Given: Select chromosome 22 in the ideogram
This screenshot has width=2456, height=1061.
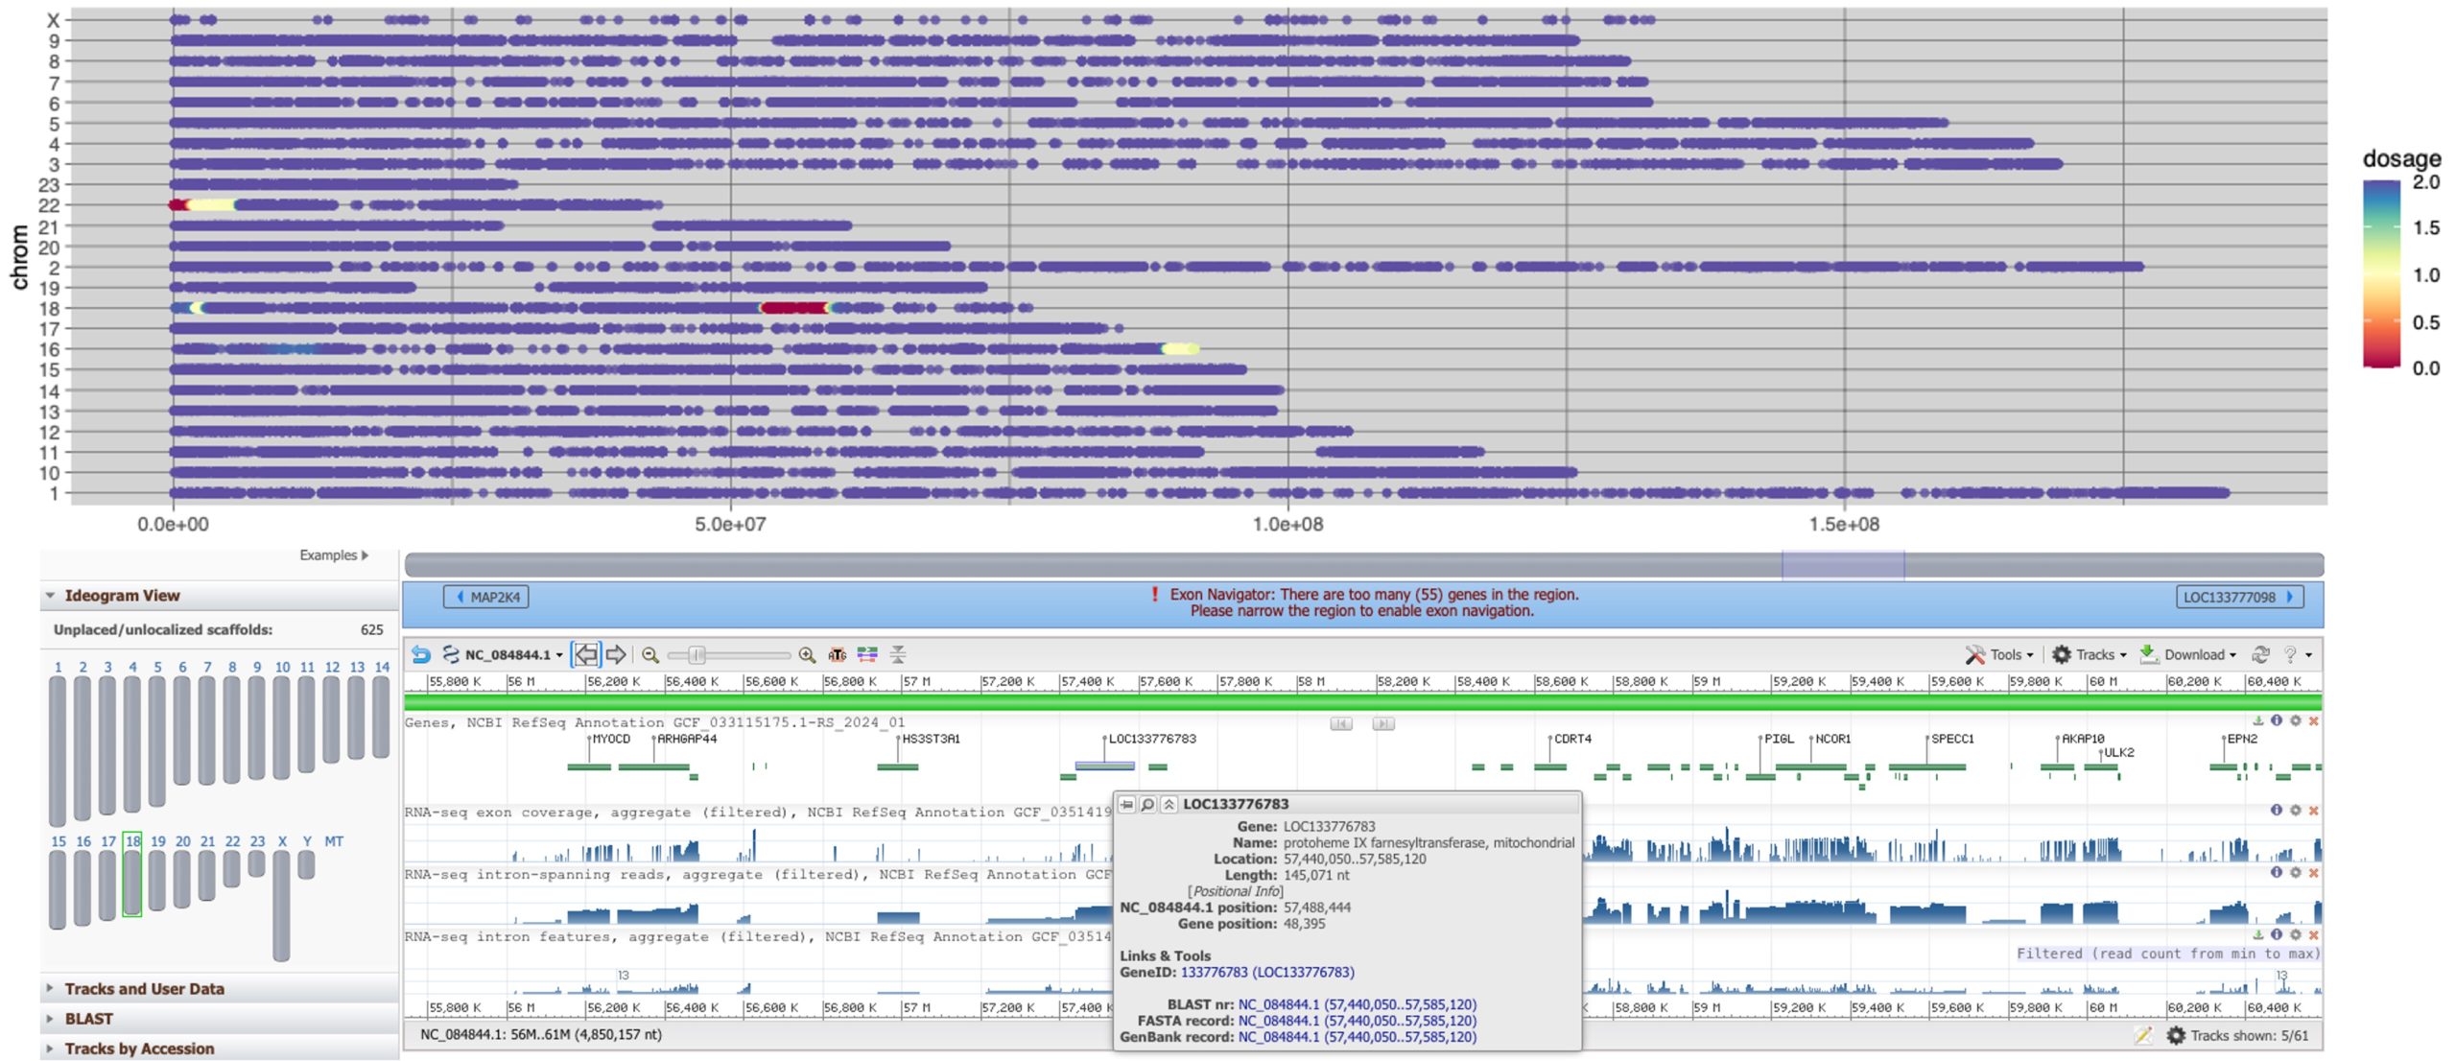Looking at the screenshot, I should (x=232, y=869).
